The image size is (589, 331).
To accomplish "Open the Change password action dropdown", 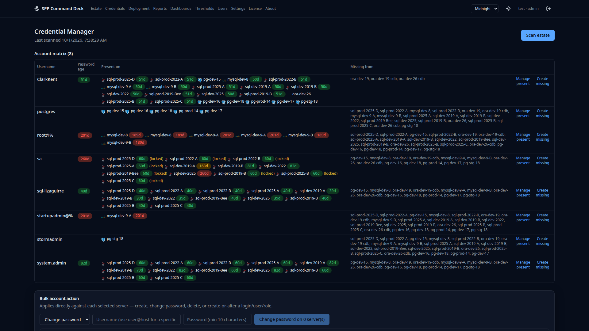I will point(64,319).
